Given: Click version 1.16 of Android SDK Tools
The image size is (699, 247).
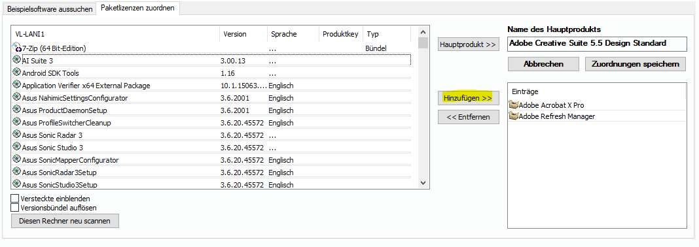Looking at the screenshot, I should [227, 73].
